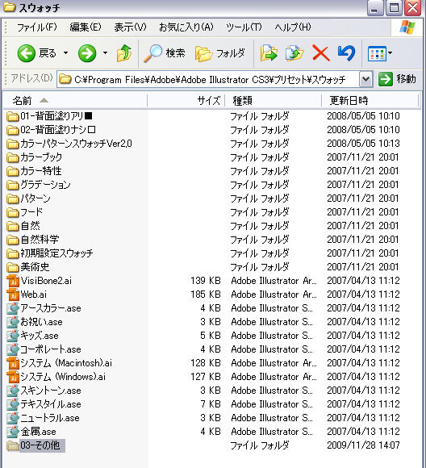This screenshot has height=468, width=426.
Task: Select the パターン folder name
Action: pos(35,198)
